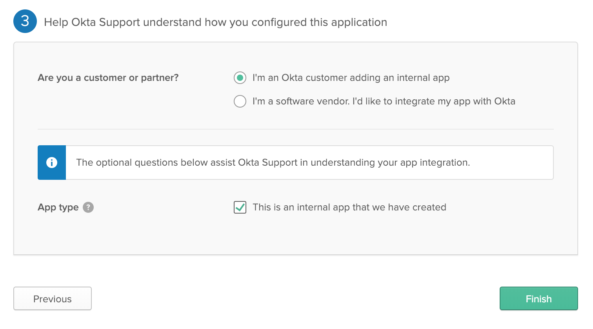Select the Okta customer radio button
The image size is (593, 329).
240,78
